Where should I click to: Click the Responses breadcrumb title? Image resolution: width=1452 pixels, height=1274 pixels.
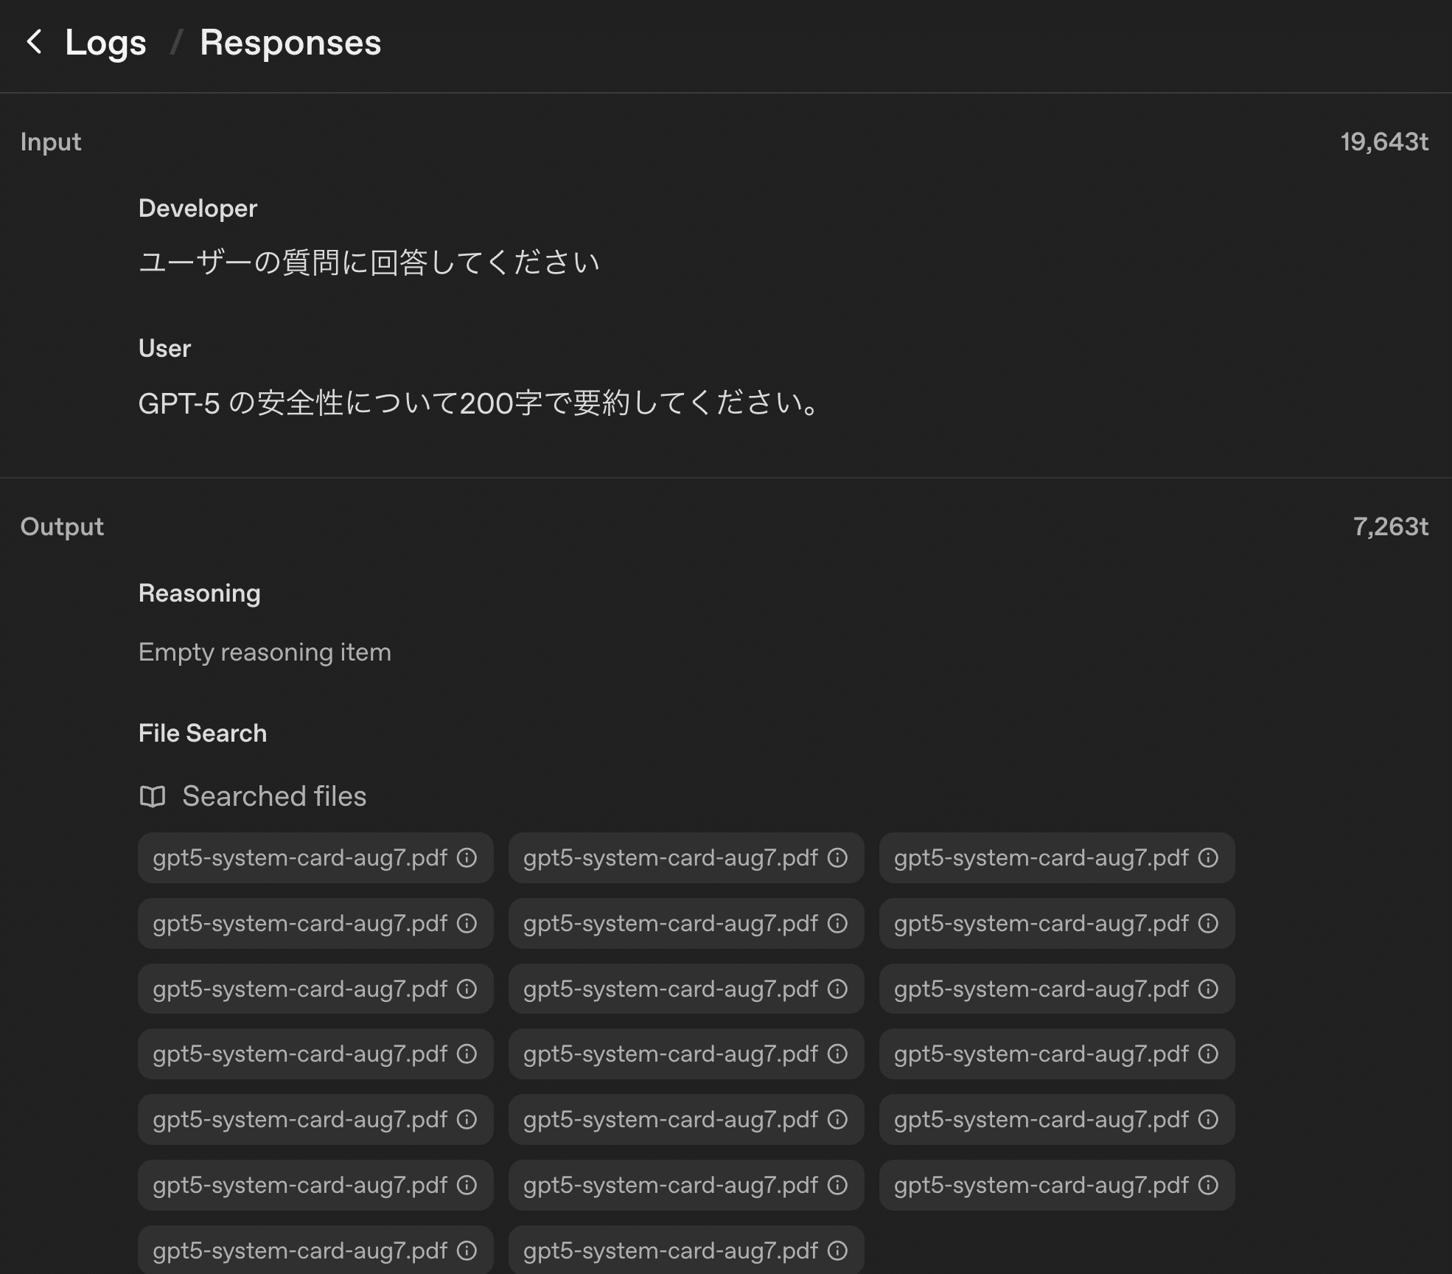(290, 42)
